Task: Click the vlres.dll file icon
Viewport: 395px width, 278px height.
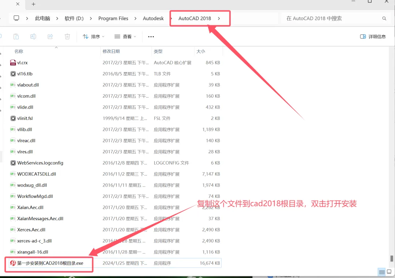Action: [x=13, y=152]
